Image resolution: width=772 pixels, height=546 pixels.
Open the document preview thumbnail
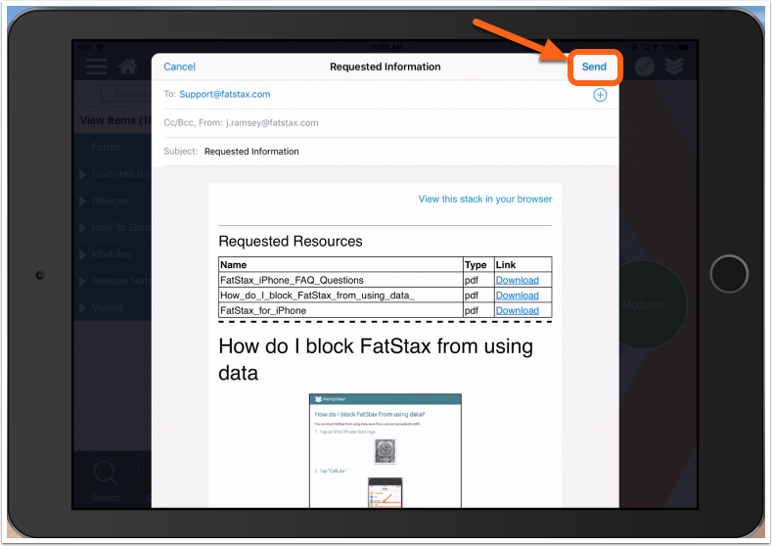click(385, 450)
